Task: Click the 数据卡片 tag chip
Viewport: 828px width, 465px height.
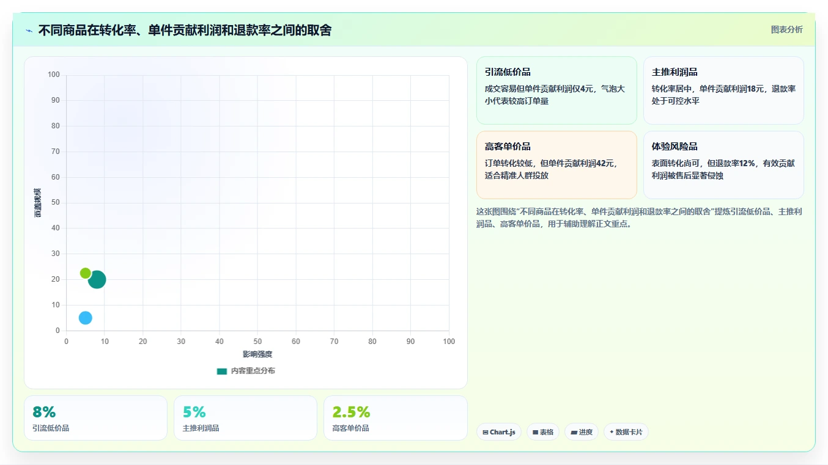Action: (626, 432)
